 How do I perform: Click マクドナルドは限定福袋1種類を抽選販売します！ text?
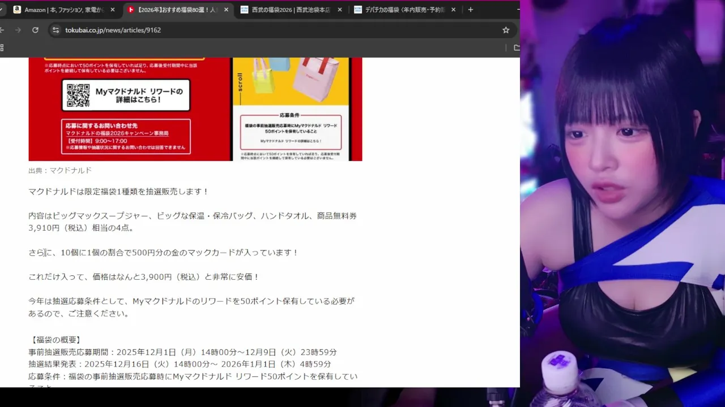pos(119,192)
